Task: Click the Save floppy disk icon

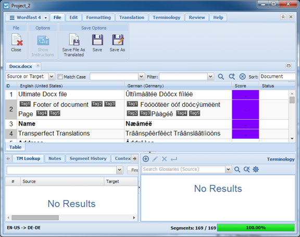Action: (x=97, y=40)
